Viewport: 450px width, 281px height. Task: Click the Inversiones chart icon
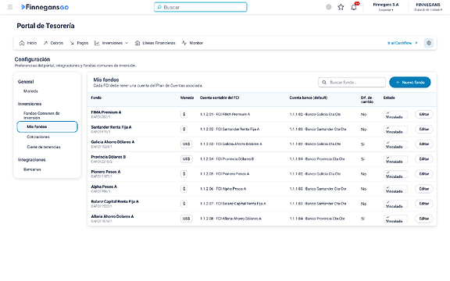[97, 43]
